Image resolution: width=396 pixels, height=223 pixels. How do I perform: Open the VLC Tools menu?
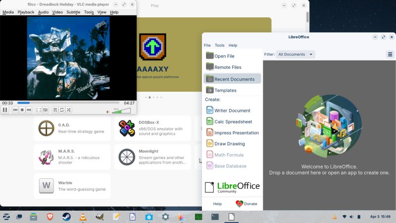(x=89, y=12)
